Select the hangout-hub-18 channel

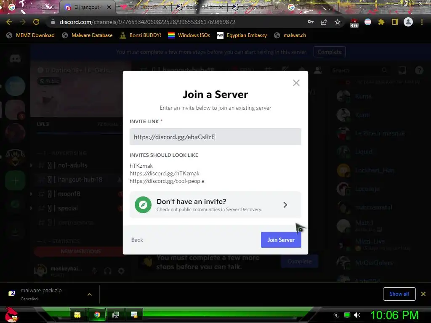[x=78, y=180]
